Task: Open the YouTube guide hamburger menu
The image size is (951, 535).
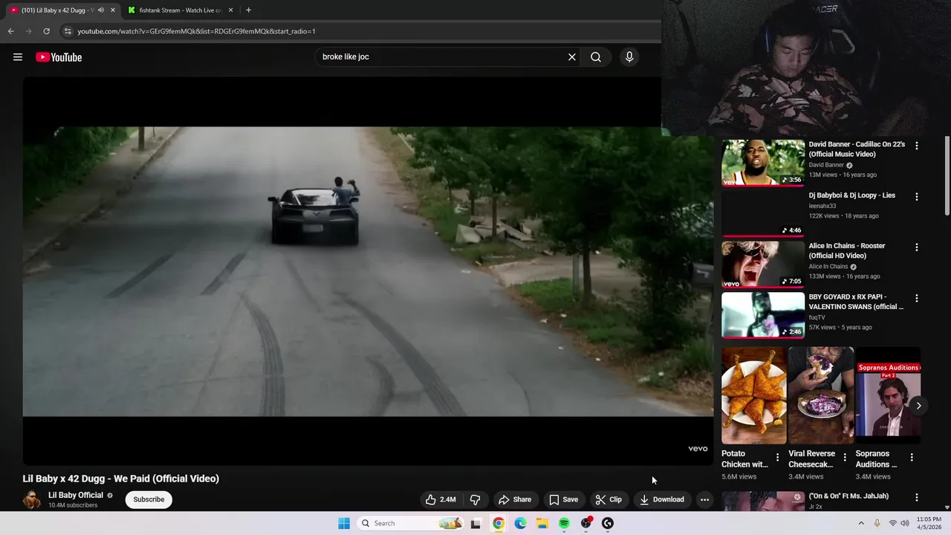Action: [x=18, y=57]
